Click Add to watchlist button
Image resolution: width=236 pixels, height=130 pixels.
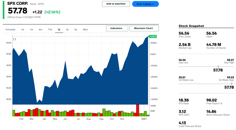coord(116,4)
